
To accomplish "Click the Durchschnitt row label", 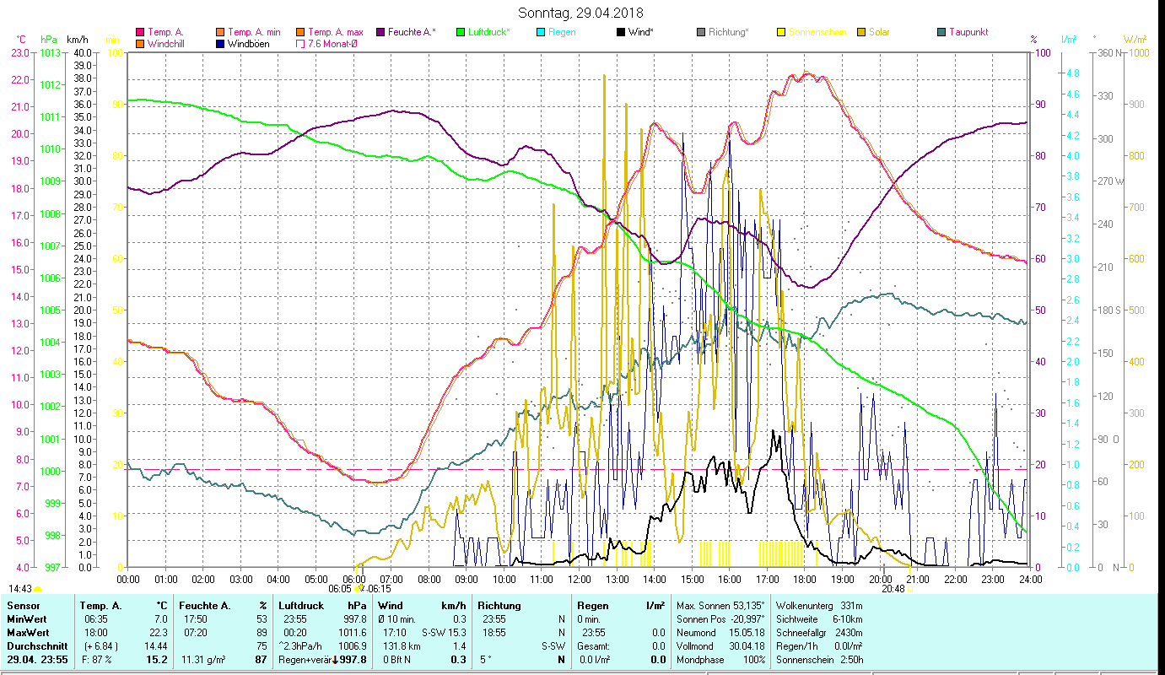I will click(35, 646).
